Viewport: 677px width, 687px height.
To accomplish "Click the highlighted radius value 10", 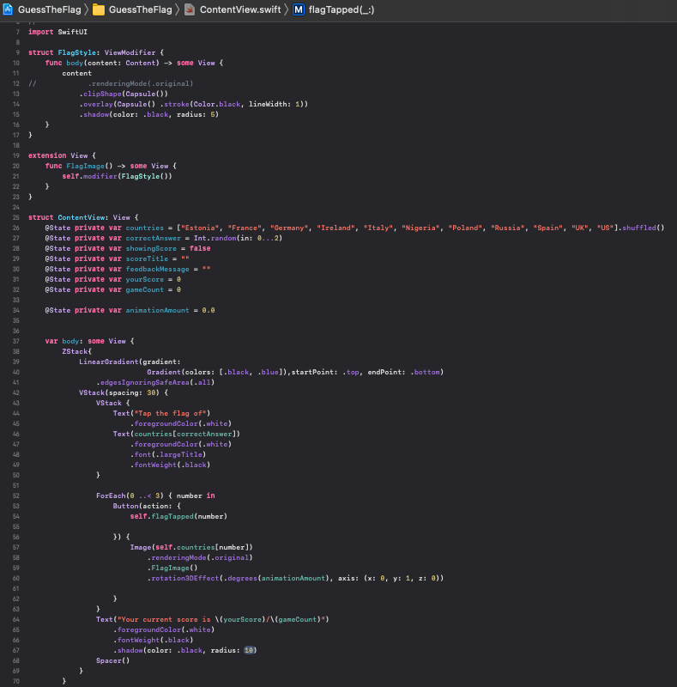I will (x=249, y=651).
